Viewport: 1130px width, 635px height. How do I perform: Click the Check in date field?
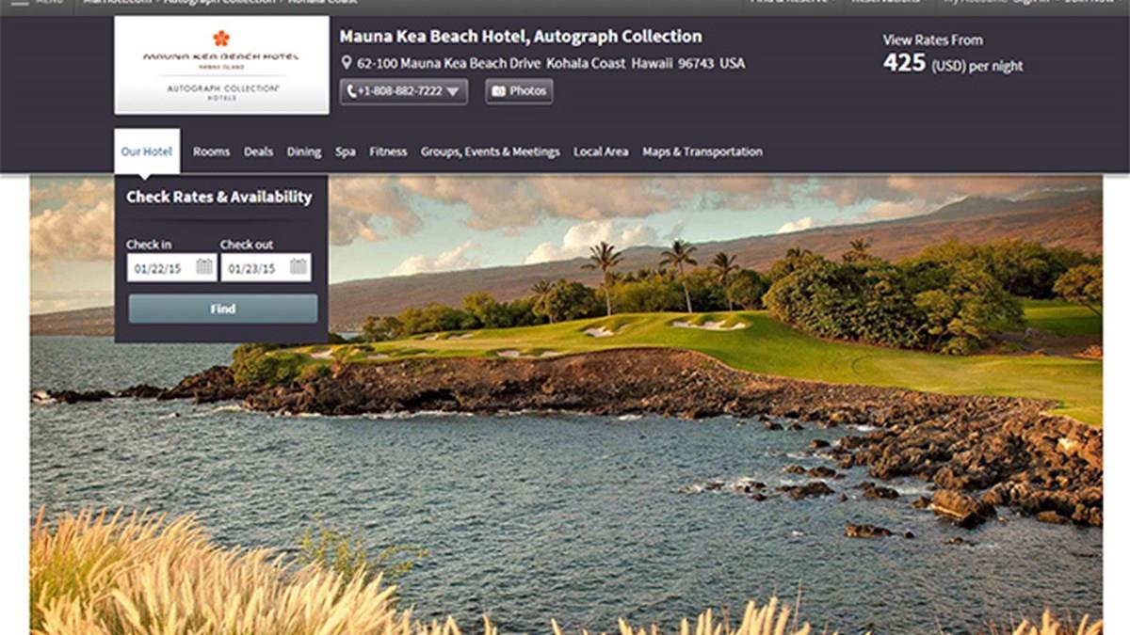click(x=159, y=268)
